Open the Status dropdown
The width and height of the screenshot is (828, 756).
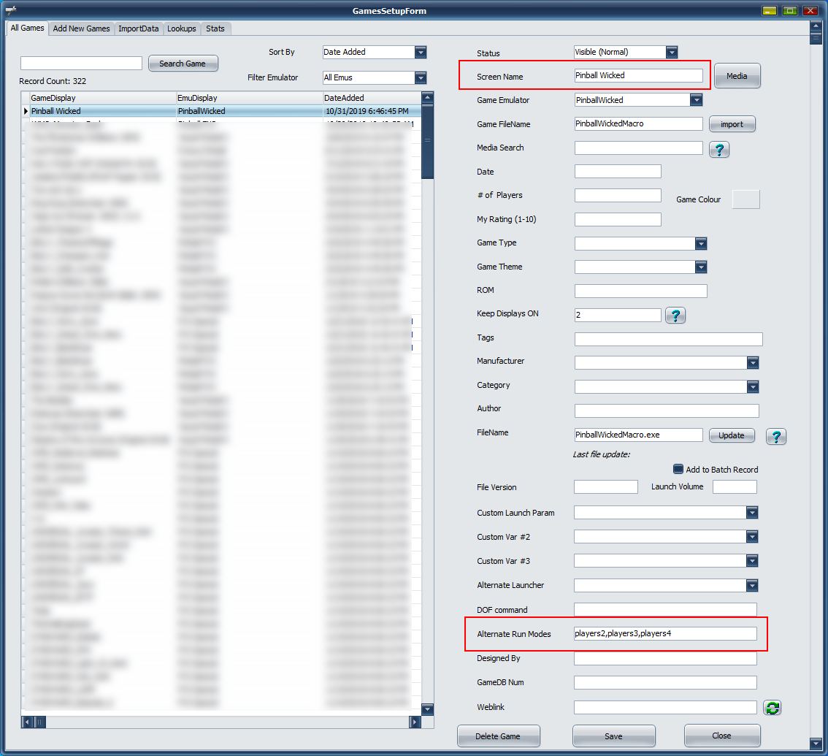click(672, 53)
